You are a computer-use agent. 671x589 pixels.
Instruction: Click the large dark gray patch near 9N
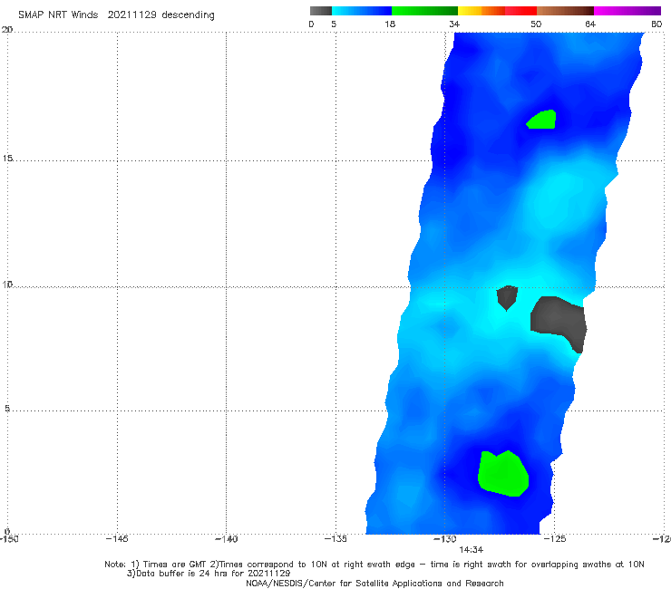559,321
